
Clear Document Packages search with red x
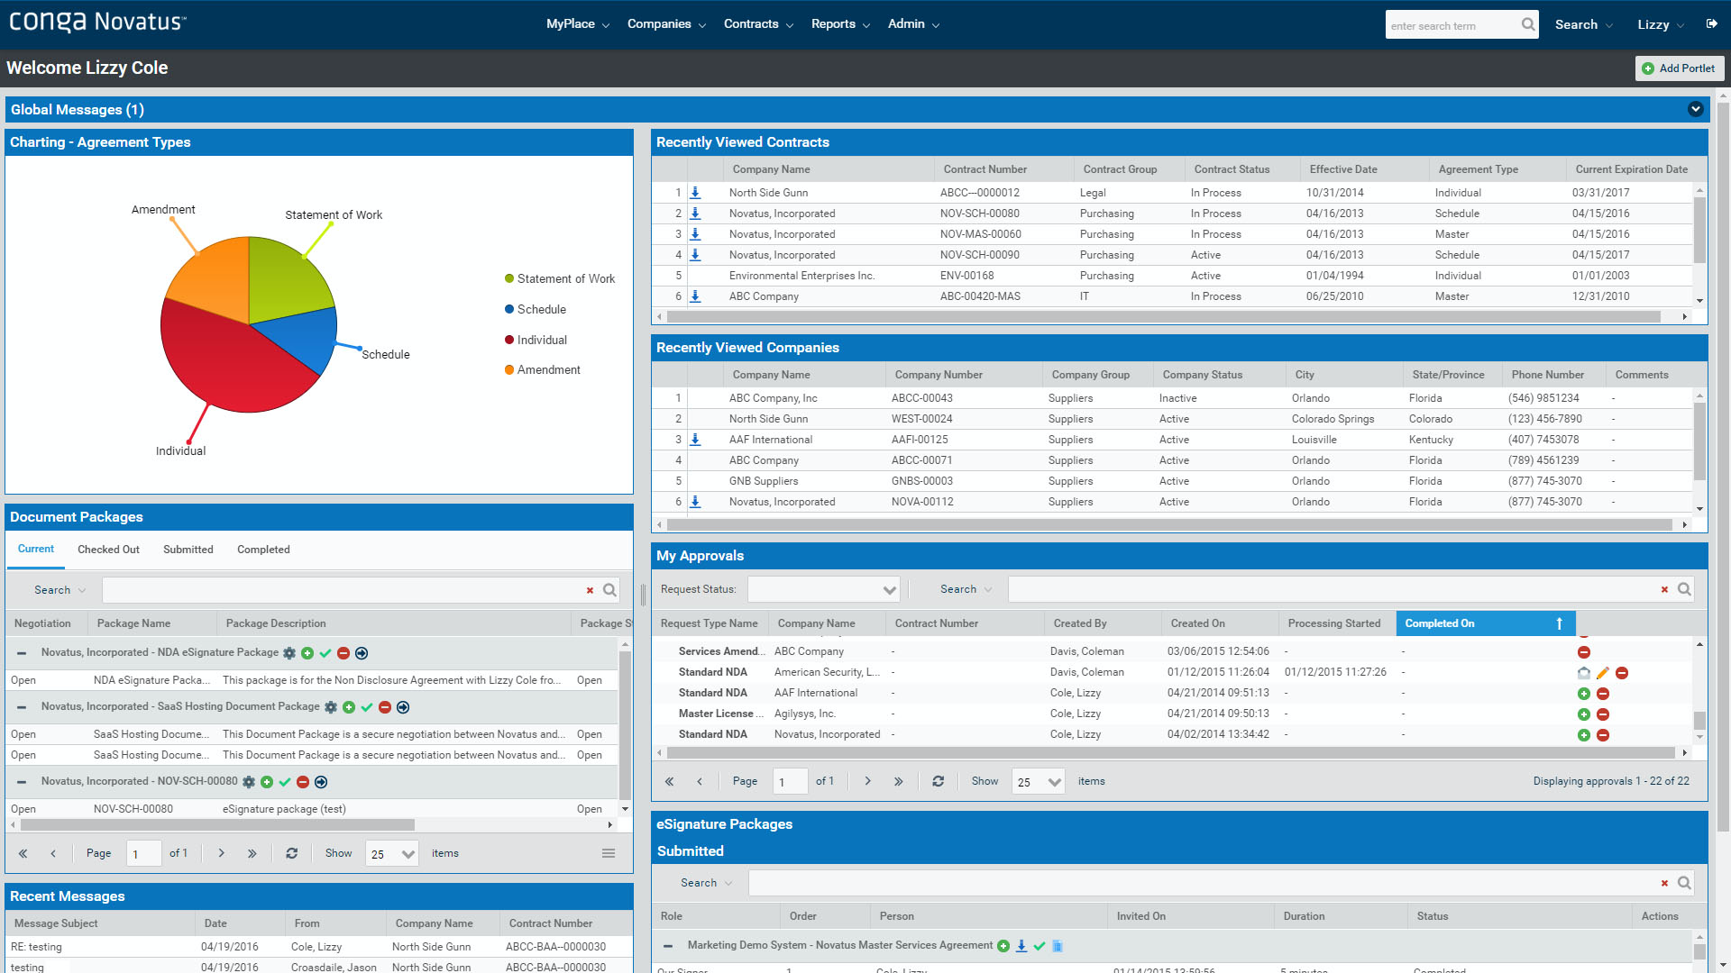590,590
